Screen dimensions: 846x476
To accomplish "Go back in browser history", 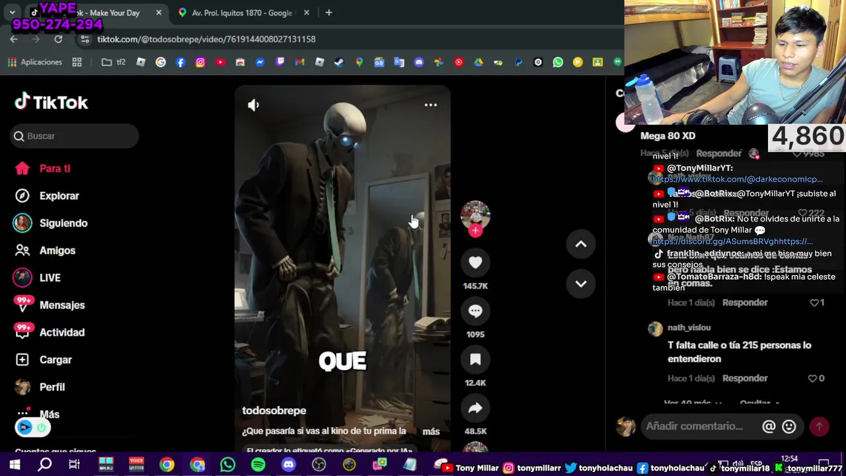I will click(14, 39).
